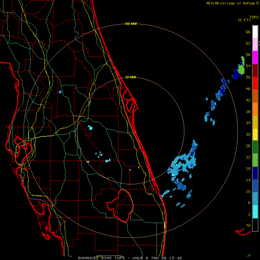Screen dimensions: 260x260
Task: Click the KMLB station identifier in caption
Action: tap(138, 258)
